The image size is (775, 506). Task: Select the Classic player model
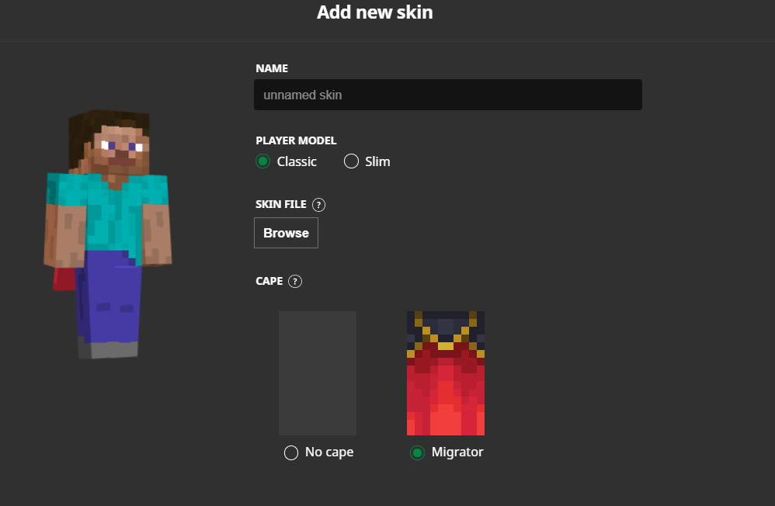pyautogui.click(x=263, y=161)
